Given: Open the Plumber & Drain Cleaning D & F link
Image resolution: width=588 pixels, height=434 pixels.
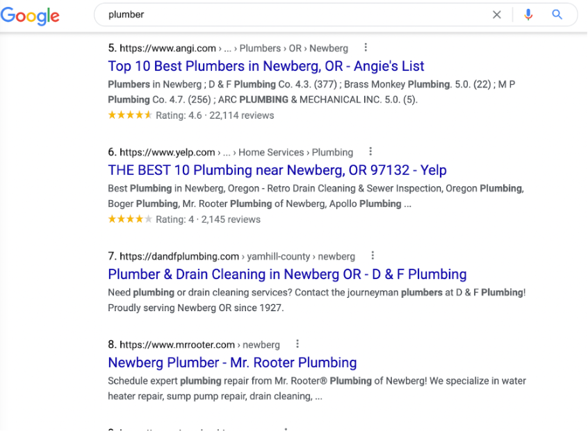Looking at the screenshot, I should [x=286, y=274].
